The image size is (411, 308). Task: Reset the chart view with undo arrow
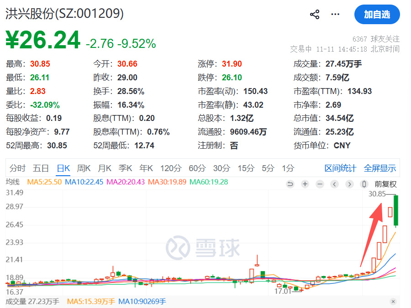(x=290, y=184)
